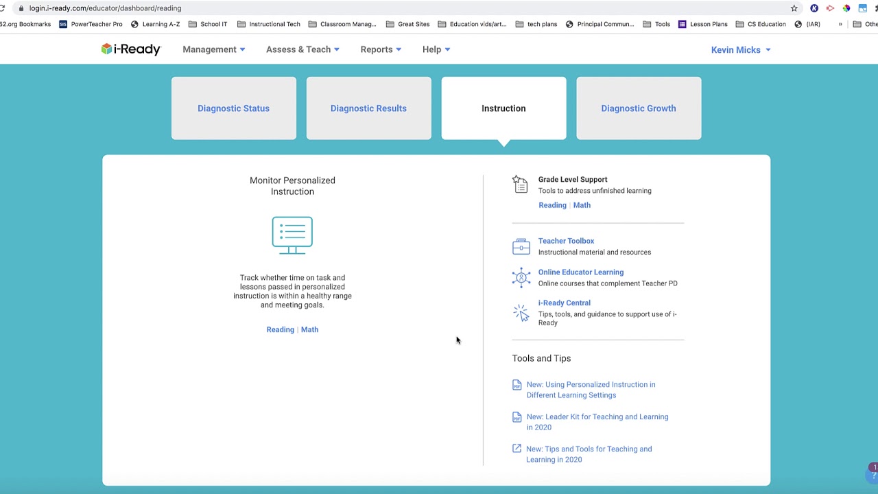
Task: Click external link icon beside Tips and Tools
Action: click(517, 449)
